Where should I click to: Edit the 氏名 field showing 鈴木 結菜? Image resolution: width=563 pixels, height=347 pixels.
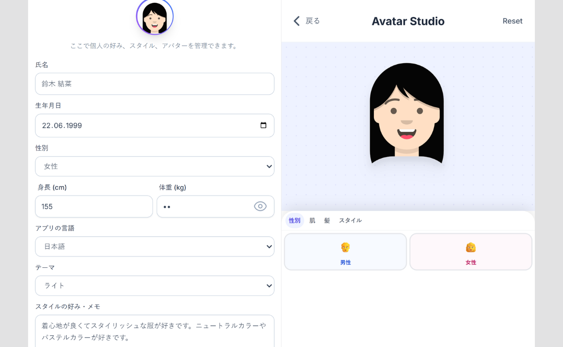pos(155,84)
